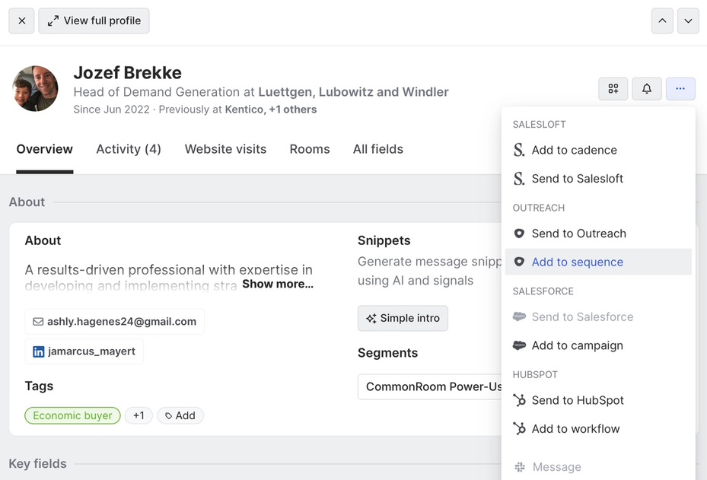
Task: Open View full profile
Action: pos(94,21)
